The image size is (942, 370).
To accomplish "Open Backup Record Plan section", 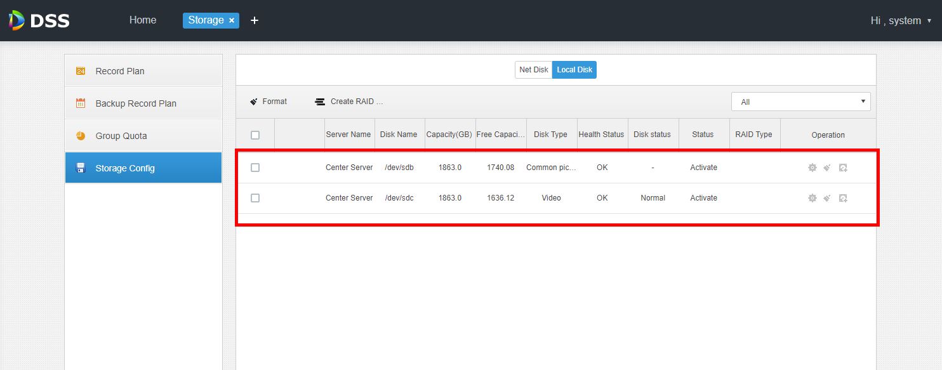I will click(143, 103).
